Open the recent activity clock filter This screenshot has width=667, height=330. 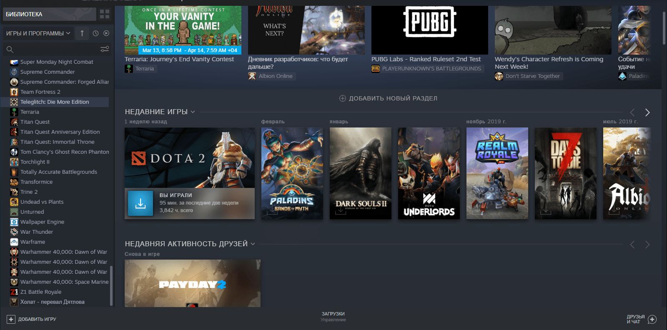(95, 33)
